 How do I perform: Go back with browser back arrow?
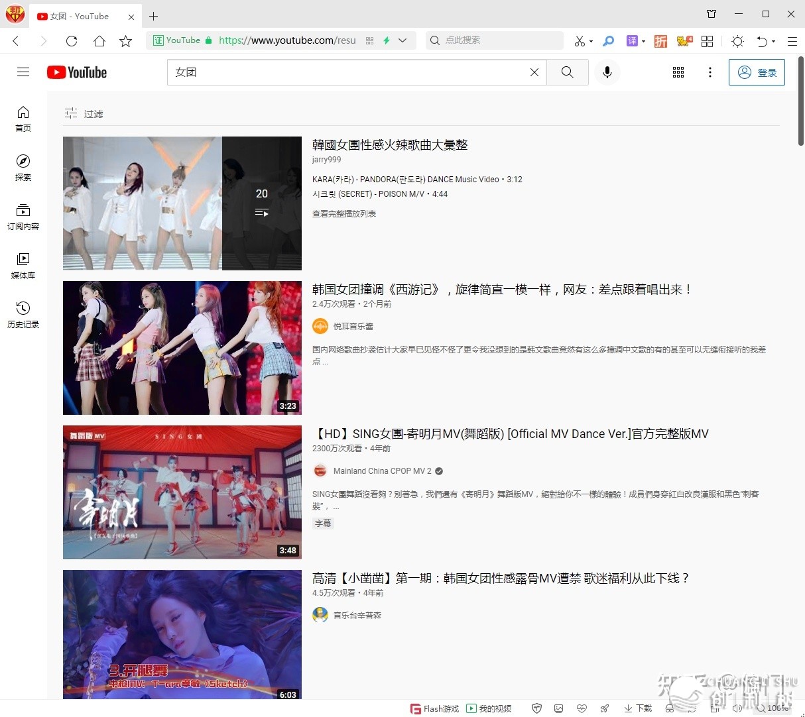pyautogui.click(x=16, y=41)
